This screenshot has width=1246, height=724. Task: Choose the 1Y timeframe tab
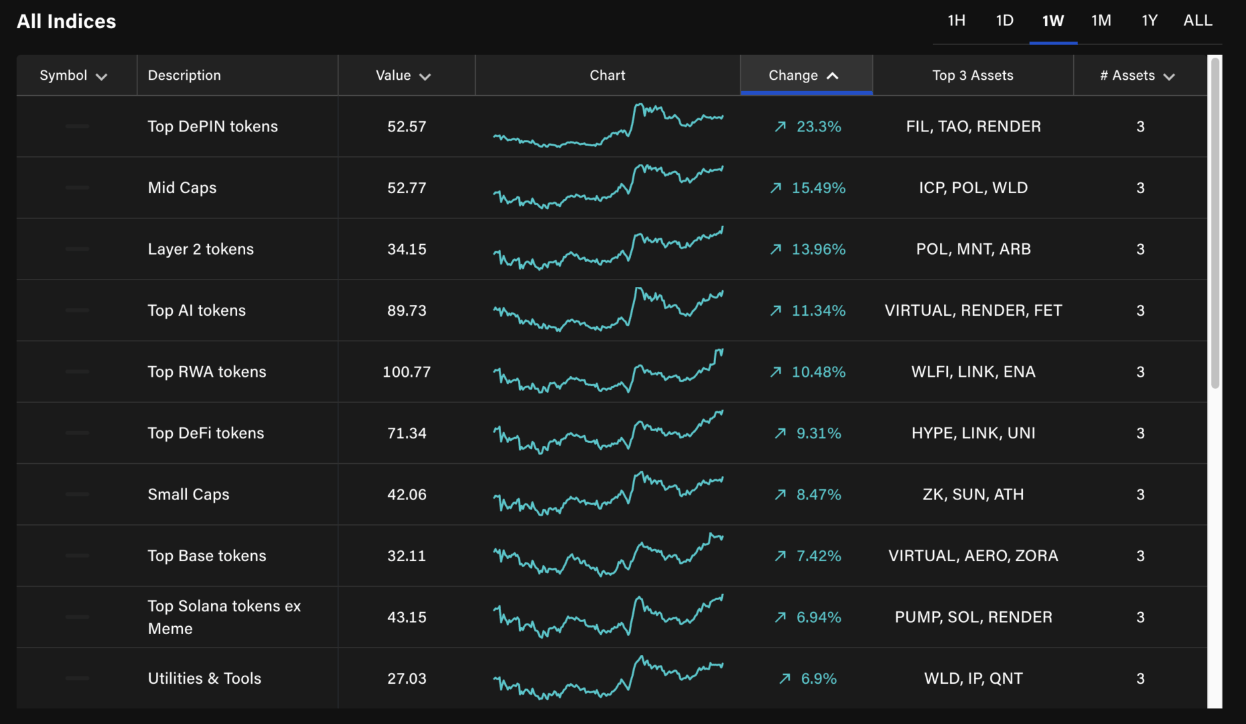pyautogui.click(x=1149, y=21)
